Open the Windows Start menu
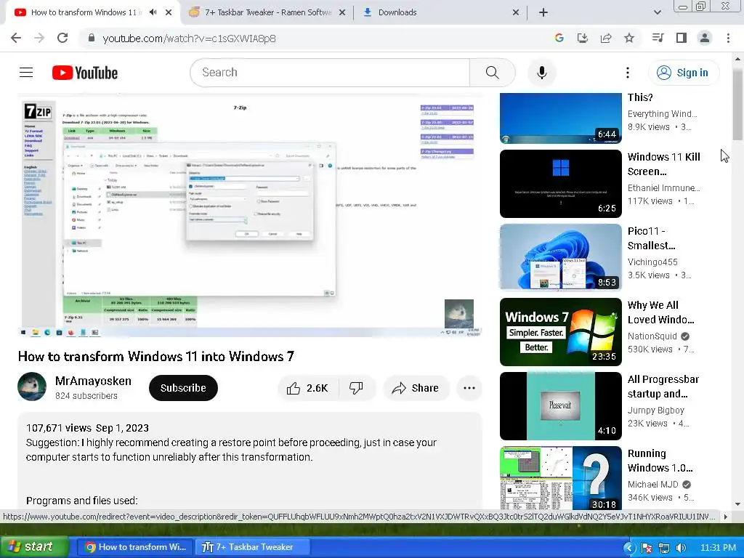Screen dimensions: 744x558 (34, 546)
